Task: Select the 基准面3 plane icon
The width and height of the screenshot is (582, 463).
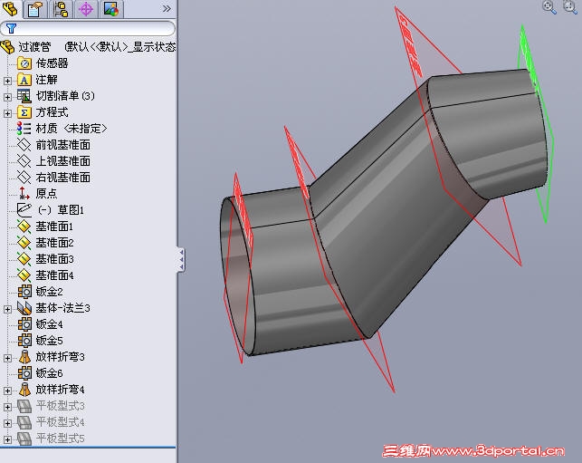Action: point(24,259)
